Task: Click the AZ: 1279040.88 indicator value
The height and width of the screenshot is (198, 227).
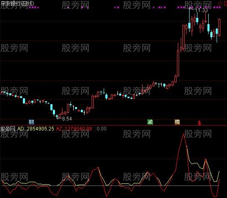Action: click(x=74, y=129)
